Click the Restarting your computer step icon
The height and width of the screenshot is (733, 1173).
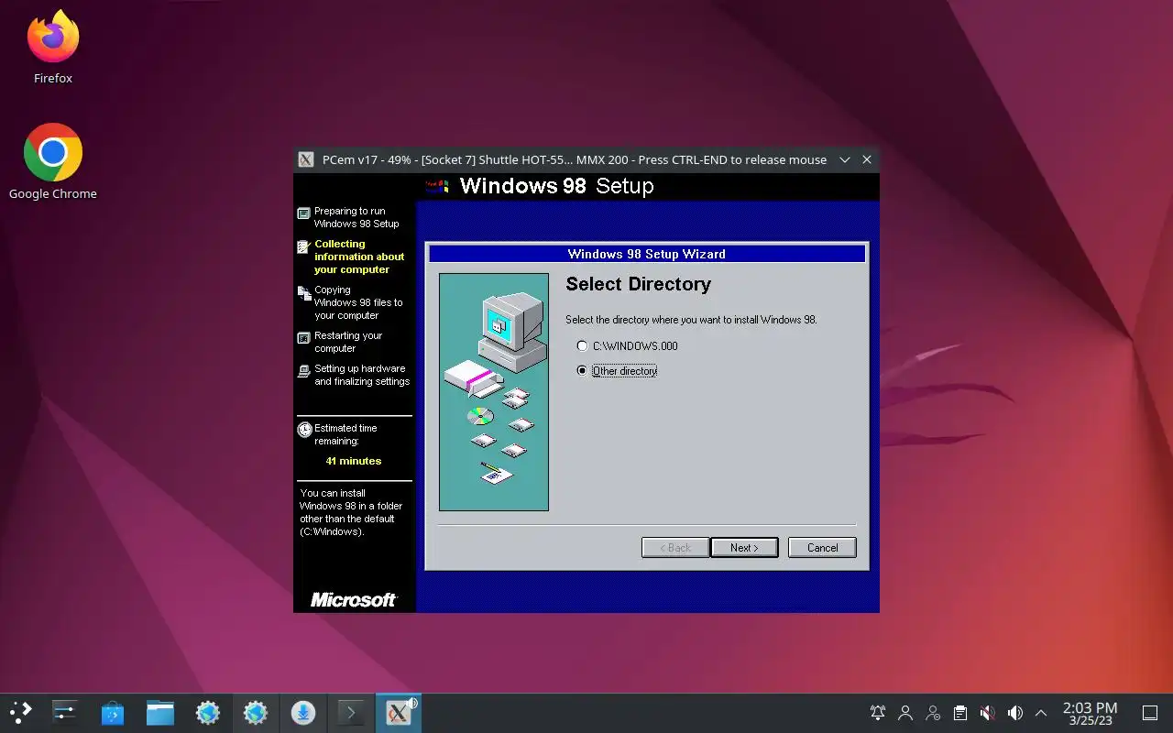(x=304, y=338)
